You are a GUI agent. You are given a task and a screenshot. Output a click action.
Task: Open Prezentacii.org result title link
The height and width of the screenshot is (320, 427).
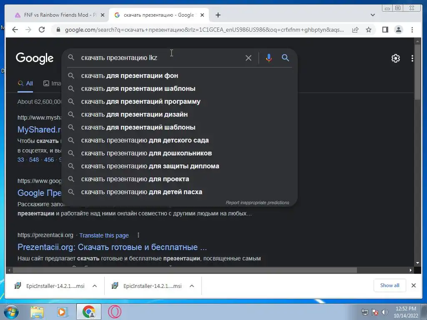[x=112, y=247]
